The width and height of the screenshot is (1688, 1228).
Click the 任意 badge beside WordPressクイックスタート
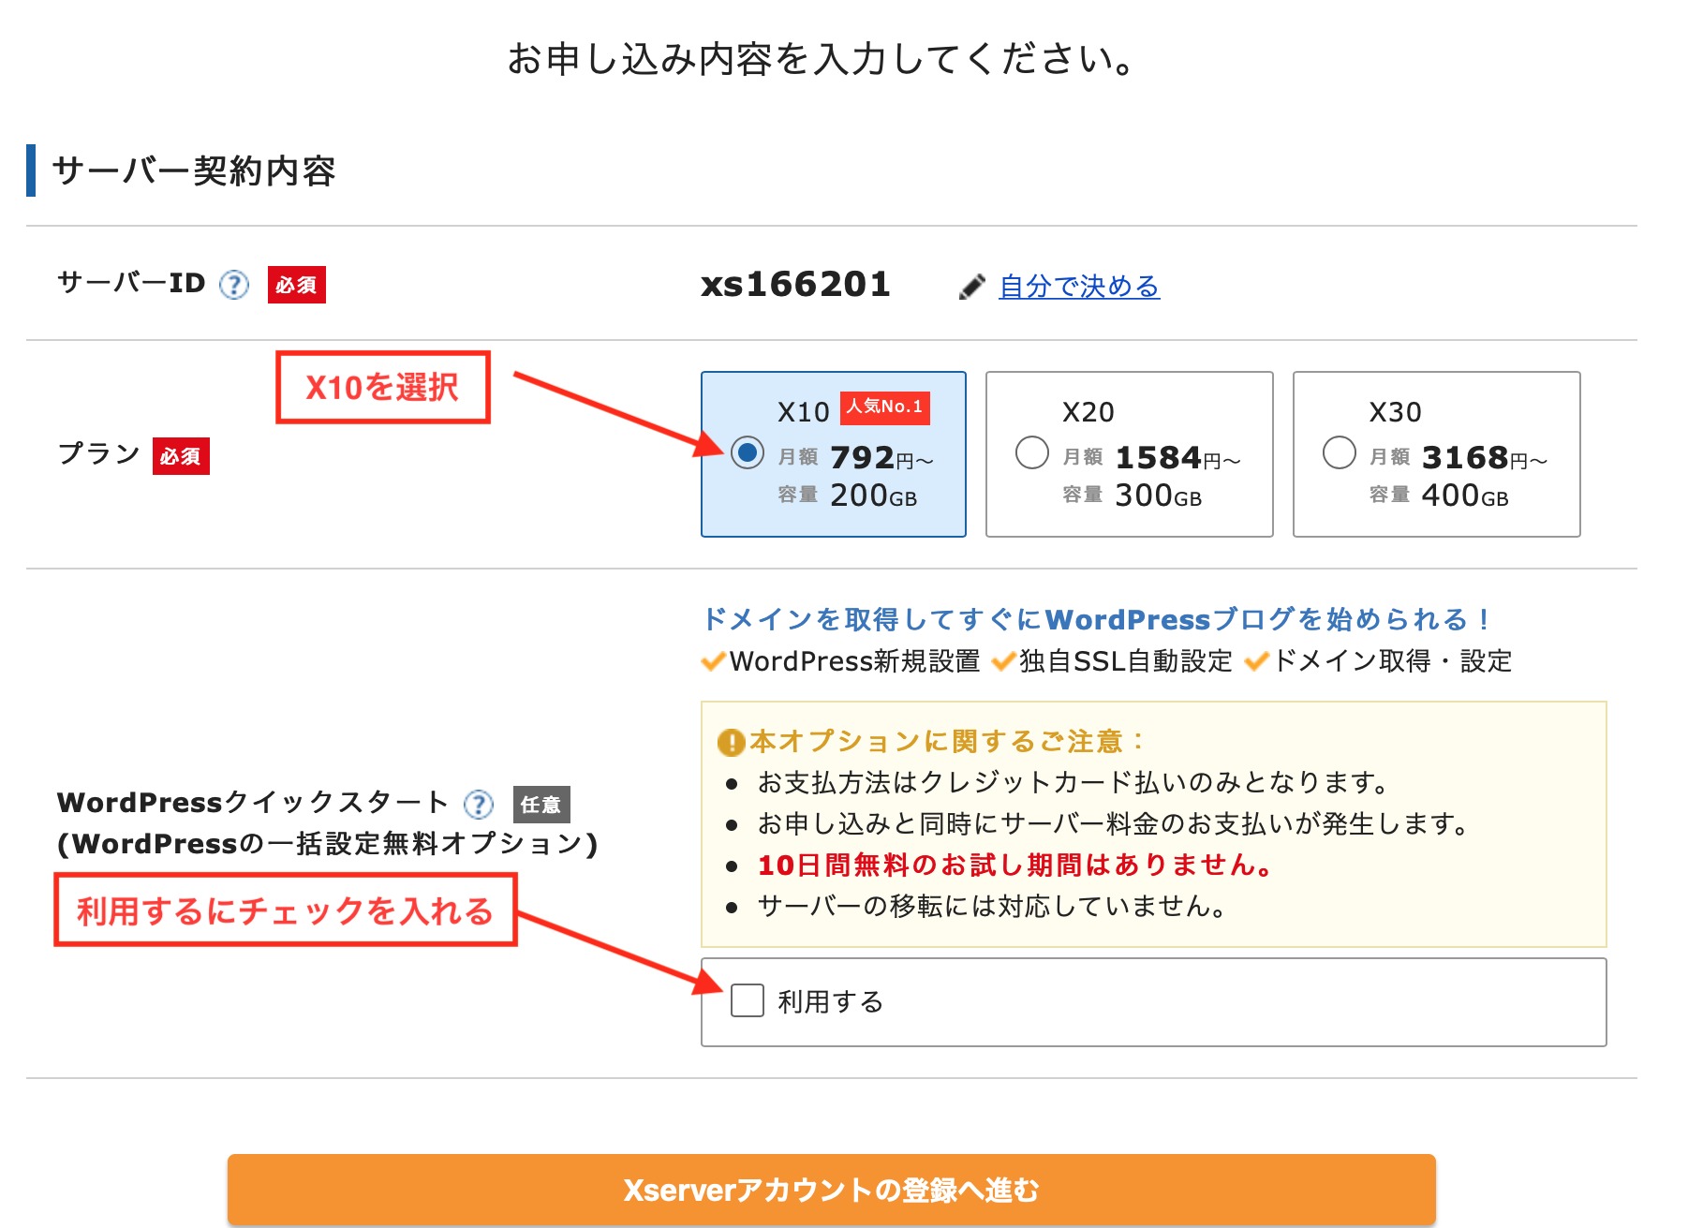point(541,805)
